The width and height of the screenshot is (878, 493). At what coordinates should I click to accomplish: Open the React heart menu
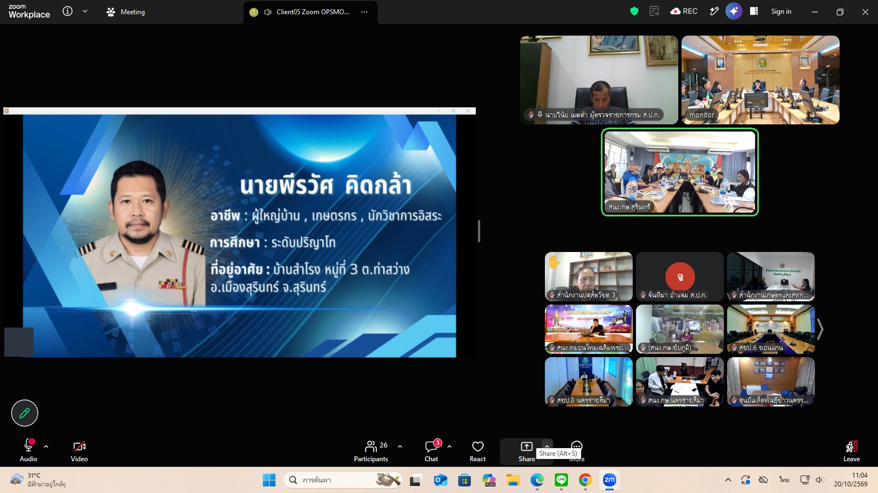(x=477, y=451)
